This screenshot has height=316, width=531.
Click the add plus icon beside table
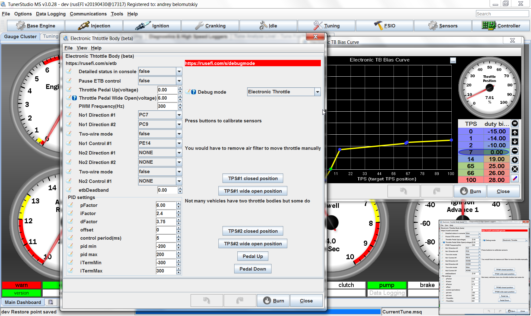[x=515, y=160]
